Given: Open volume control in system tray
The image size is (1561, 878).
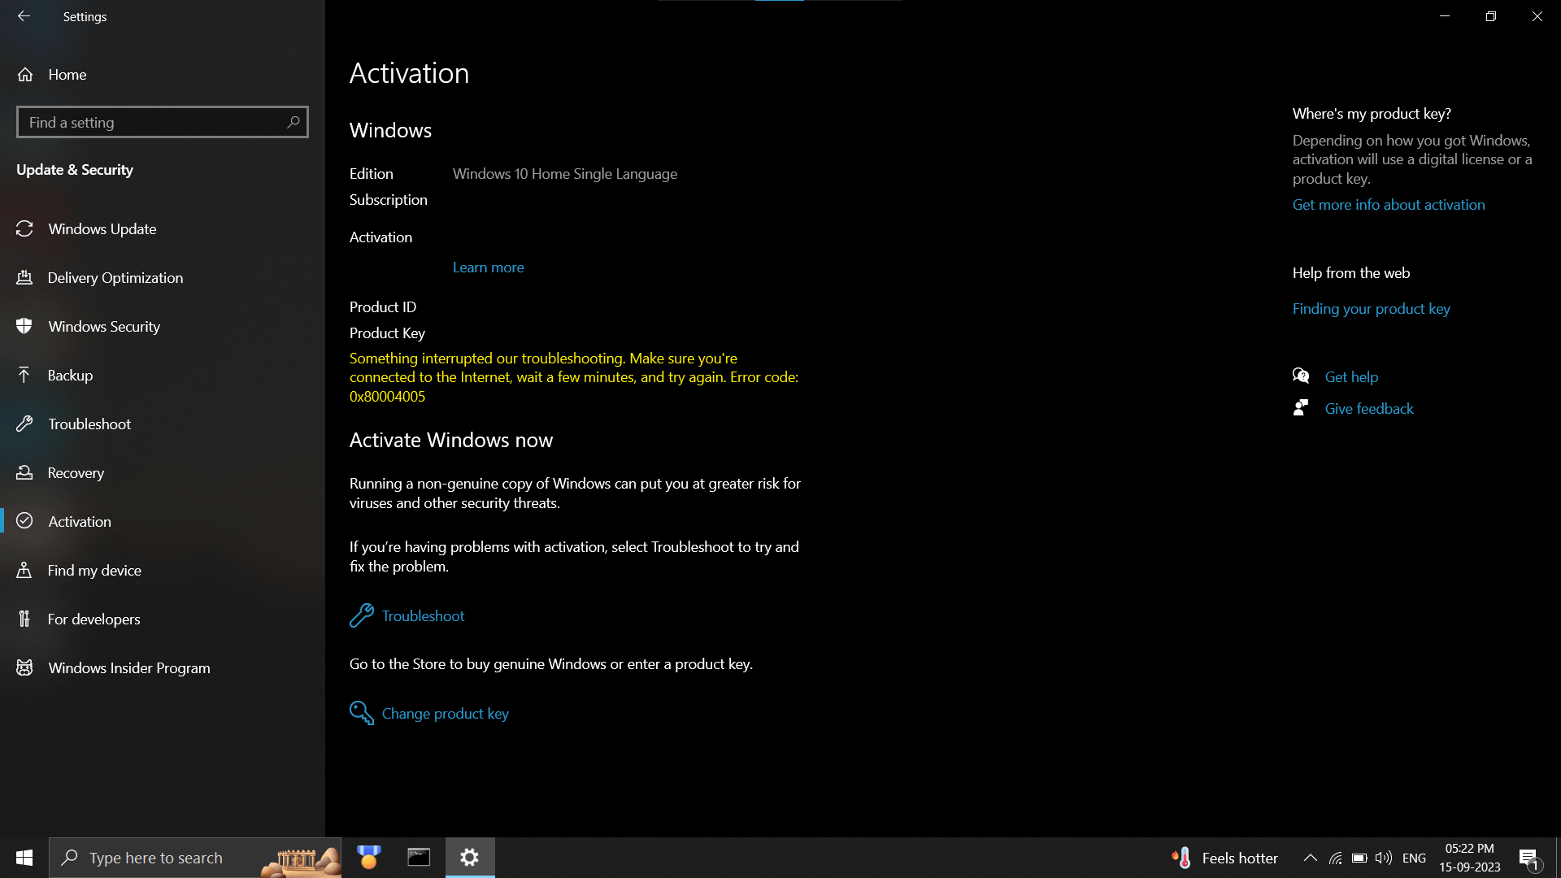Looking at the screenshot, I should point(1383,858).
